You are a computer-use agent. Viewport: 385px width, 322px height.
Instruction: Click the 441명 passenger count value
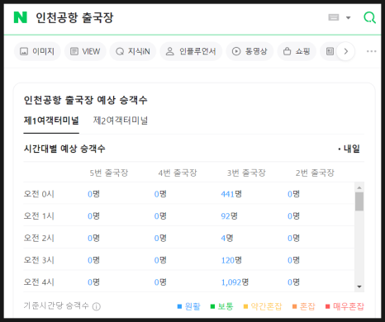231,194
